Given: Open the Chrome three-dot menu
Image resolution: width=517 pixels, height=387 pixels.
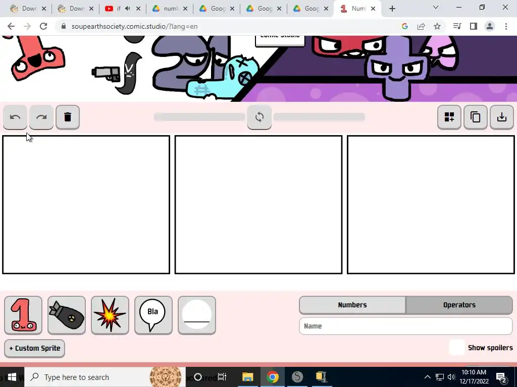Looking at the screenshot, I should [506, 26].
